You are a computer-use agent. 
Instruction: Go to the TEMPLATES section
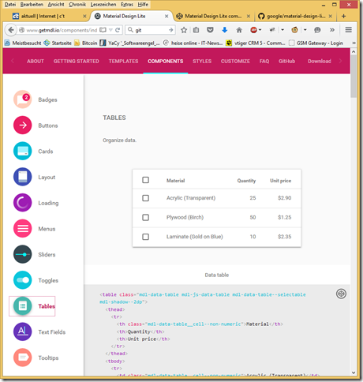pyautogui.click(x=123, y=61)
